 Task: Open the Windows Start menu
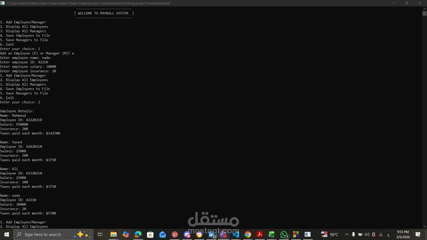[x=7, y=234]
